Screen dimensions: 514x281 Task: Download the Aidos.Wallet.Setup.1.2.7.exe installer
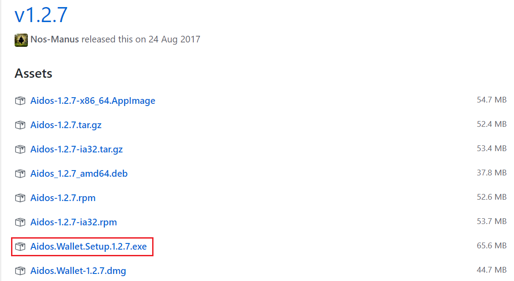pyautogui.click(x=88, y=246)
